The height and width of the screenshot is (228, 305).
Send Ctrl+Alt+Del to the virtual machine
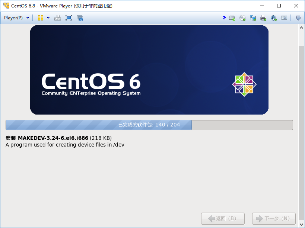(x=58, y=18)
